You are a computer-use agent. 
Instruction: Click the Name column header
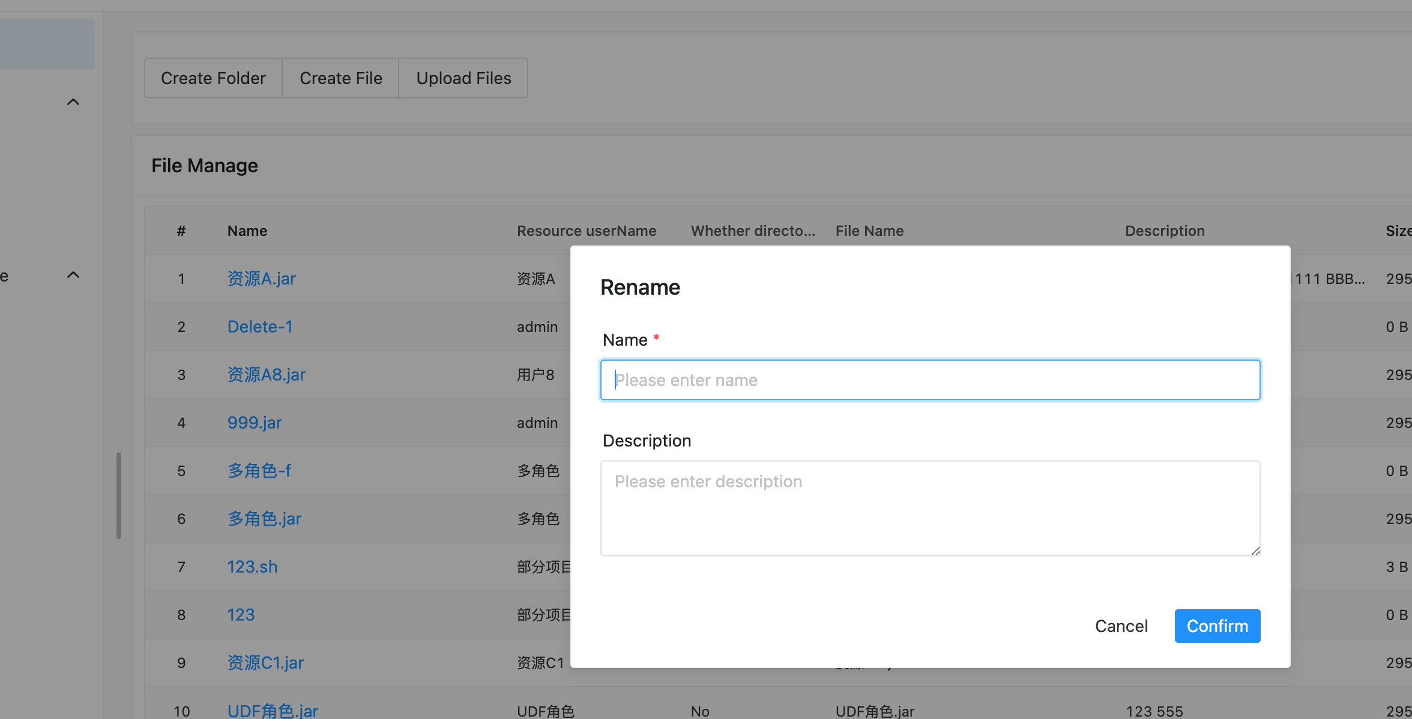tap(247, 231)
